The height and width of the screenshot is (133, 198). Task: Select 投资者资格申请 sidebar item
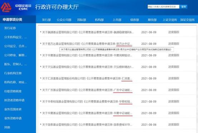[14, 100]
